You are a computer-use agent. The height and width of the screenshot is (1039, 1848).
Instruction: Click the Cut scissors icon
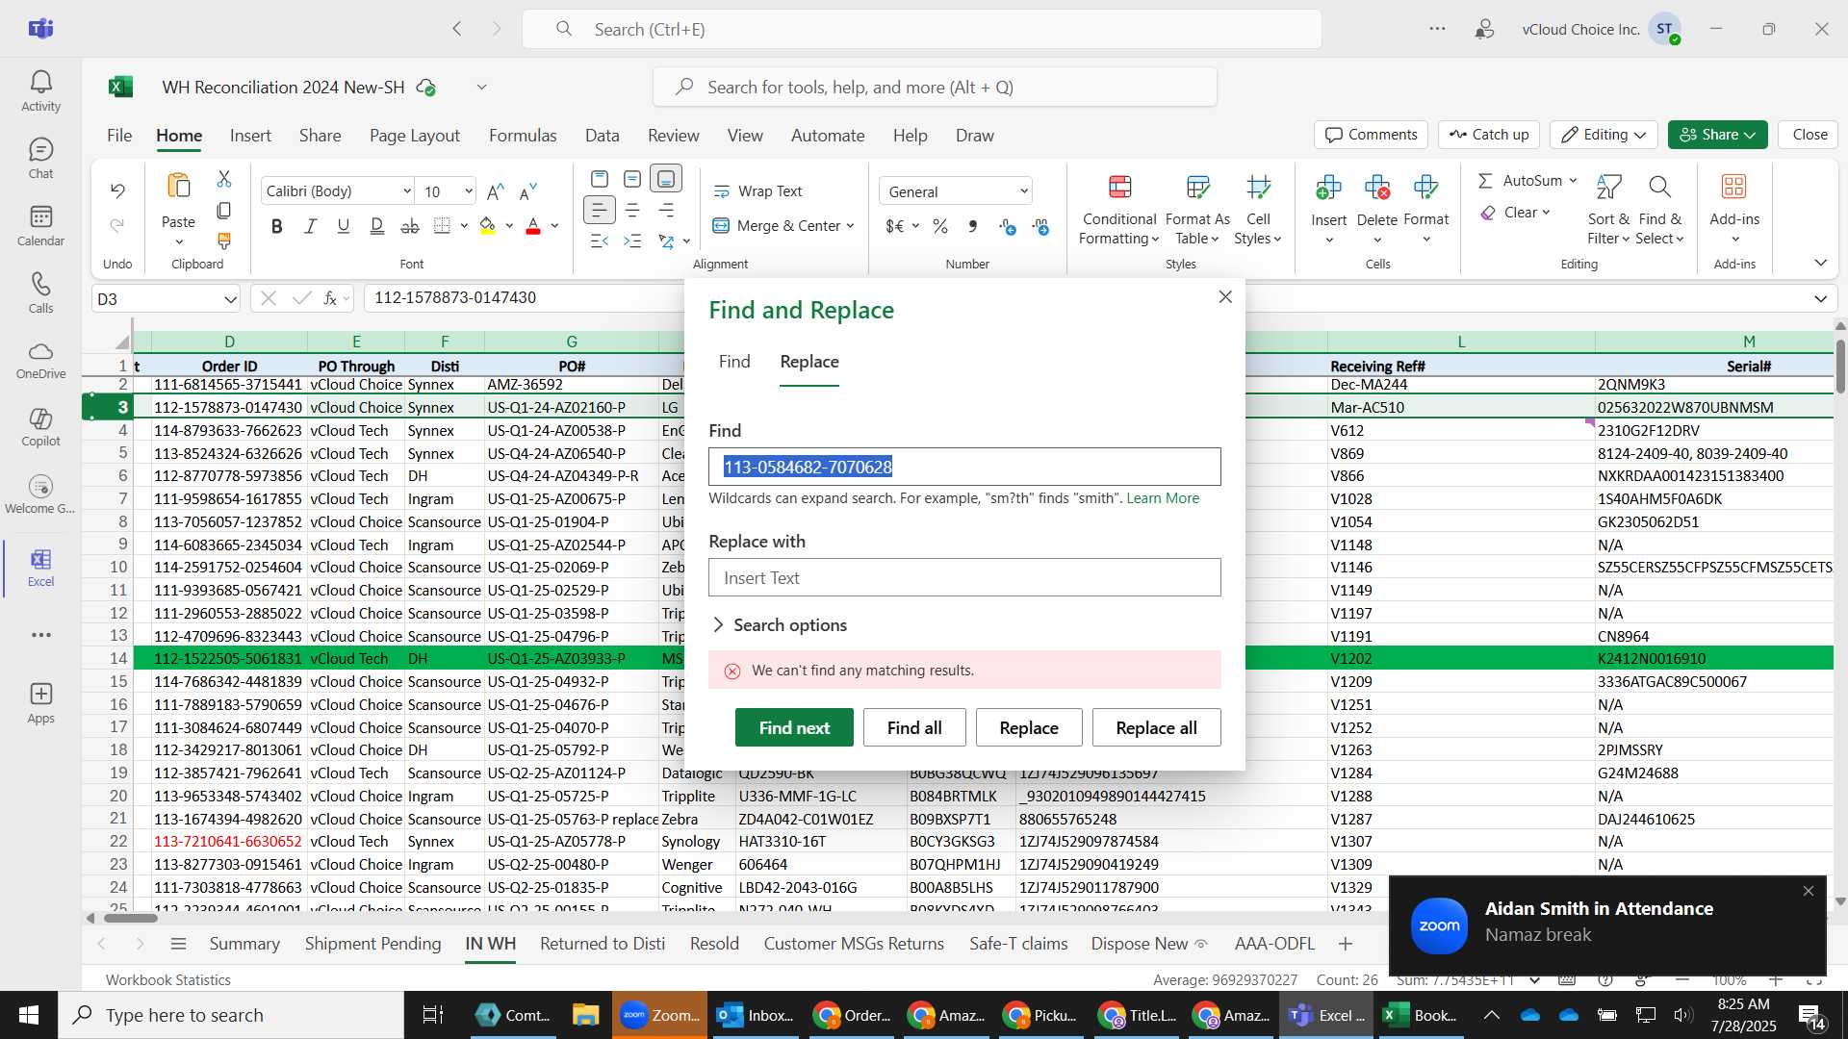pyautogui.click(x=224, y=179)
